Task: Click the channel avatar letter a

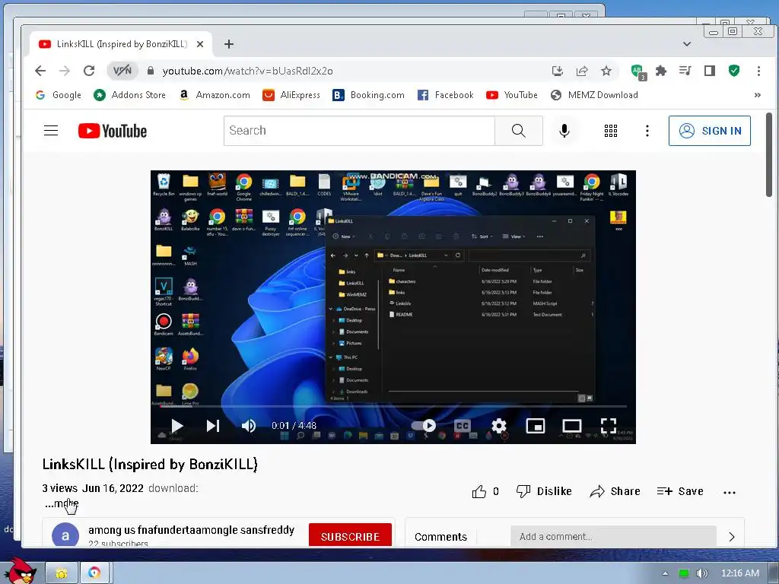Action: [x=65, y=535]
